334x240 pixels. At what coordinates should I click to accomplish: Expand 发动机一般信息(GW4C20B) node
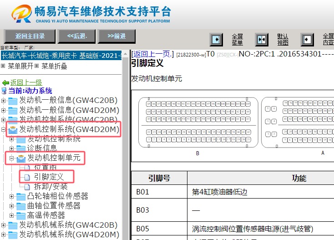[3, 101]
